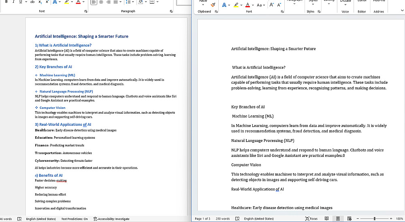Click Borders icon in left window
This screenshot has height=222, width=405.
pyautogui.click(x=152, y=2)
